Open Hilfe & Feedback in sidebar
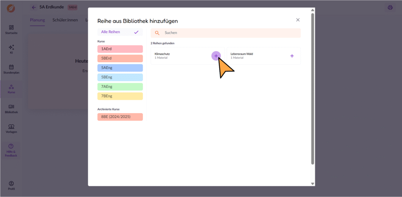Screen dimensions: 402x197 coord(11,150)
